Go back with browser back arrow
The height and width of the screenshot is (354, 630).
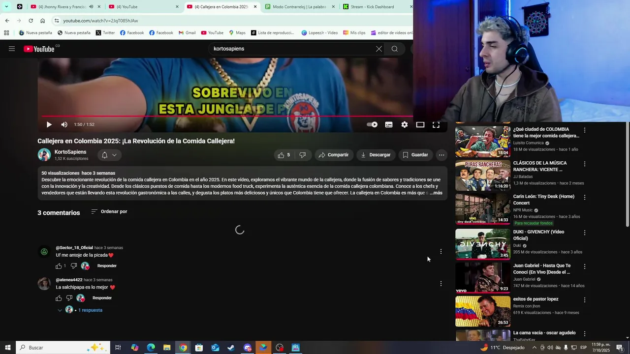(7, 21)
